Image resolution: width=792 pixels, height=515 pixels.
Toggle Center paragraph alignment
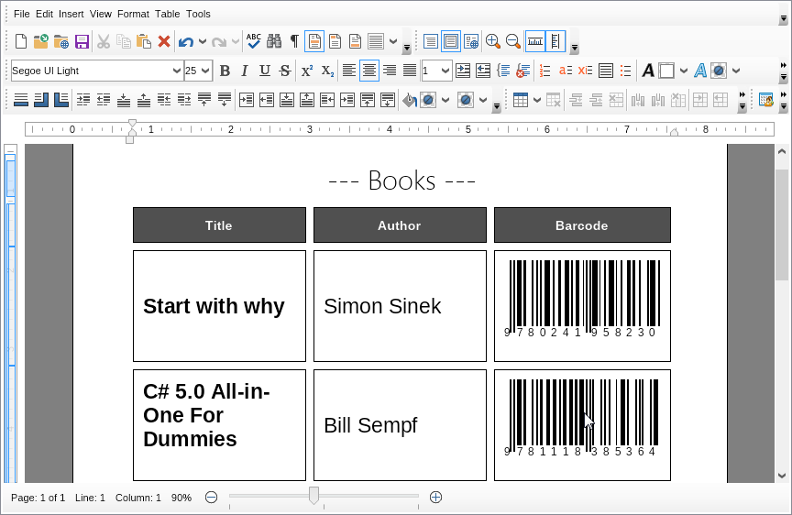pyautogui.click(x=369, y=71)
